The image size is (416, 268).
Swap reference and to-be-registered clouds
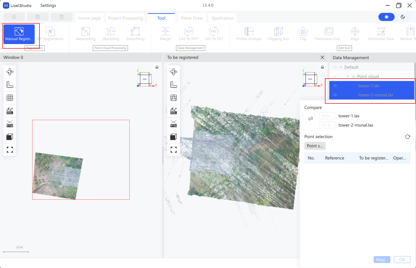(310, 119)
